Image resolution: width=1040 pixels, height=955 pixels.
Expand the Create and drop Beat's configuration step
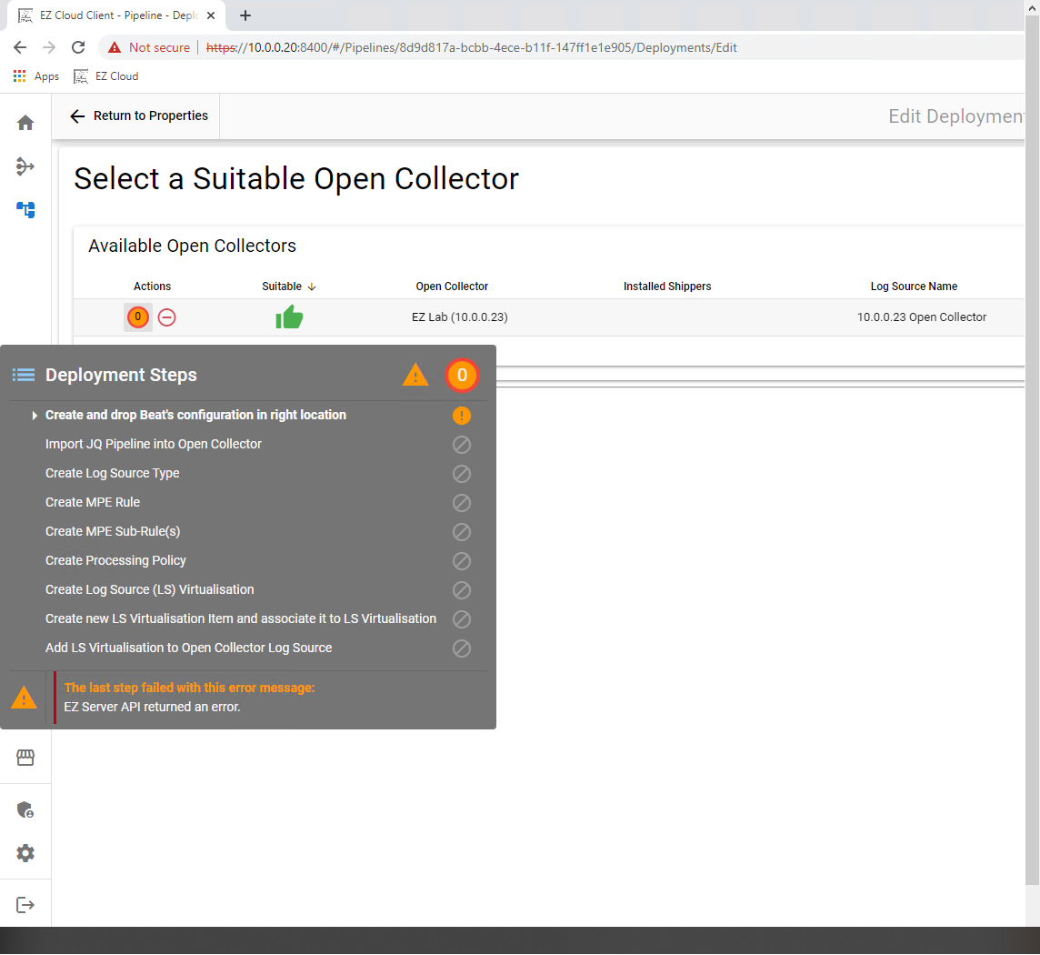[35, 416]
